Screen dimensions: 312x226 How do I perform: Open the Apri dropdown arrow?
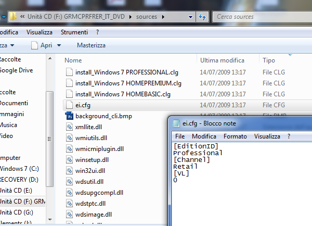59,45
